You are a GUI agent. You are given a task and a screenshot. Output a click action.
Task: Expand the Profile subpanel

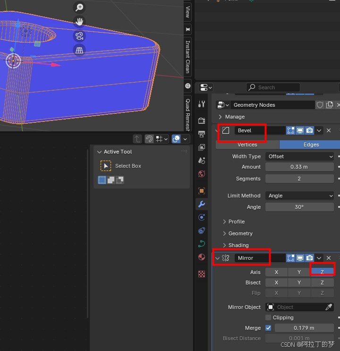point(236,222)
